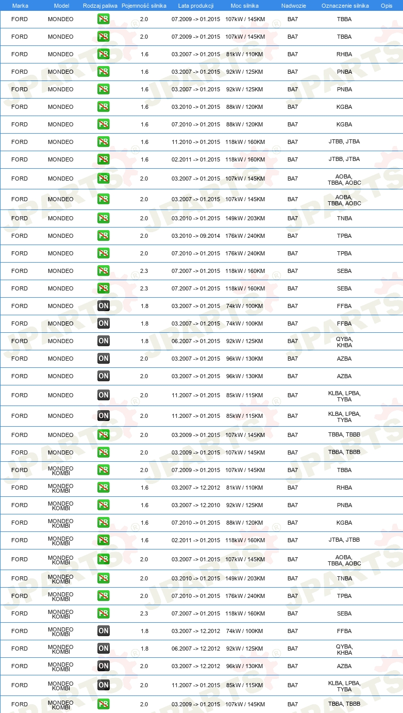Click petrol icon in Mondeo Kombi KGBA row

[104, 523]
